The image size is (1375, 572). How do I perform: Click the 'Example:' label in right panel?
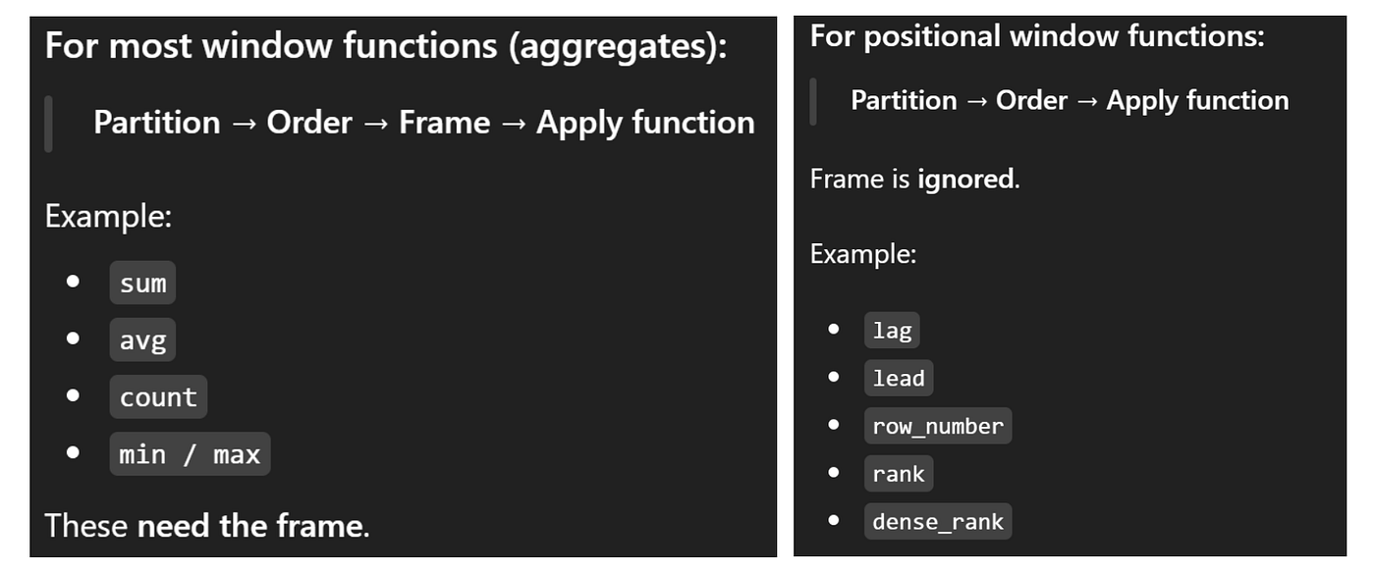[x=863, y=254]
